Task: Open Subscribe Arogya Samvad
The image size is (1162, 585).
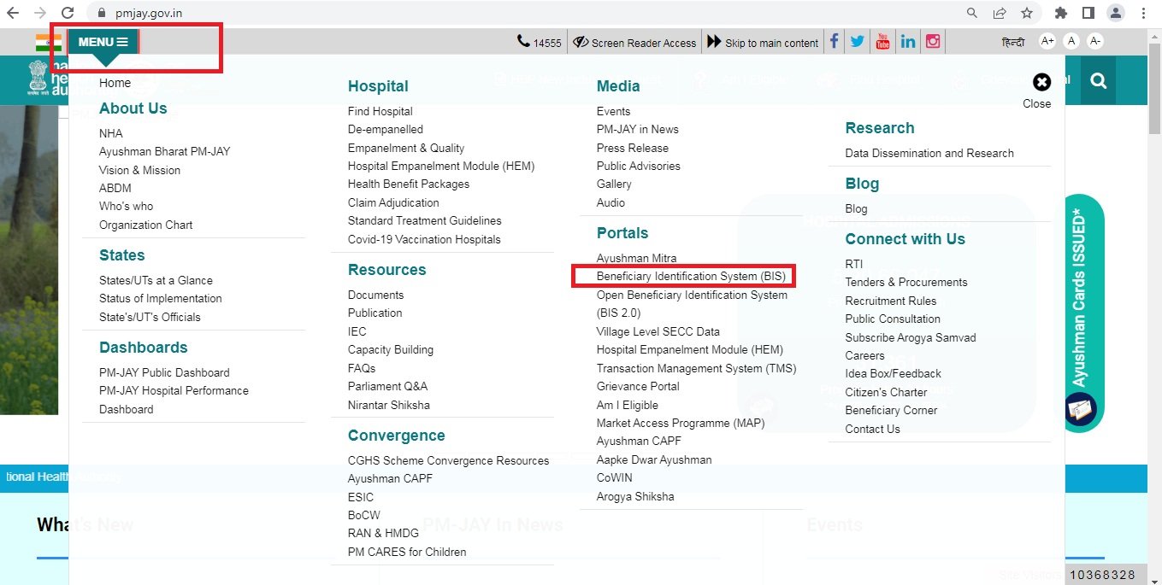Action: (911, 337)
